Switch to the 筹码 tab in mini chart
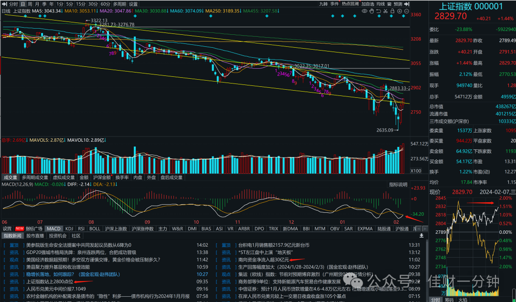This screenshot has height=302, width=516. (449, 299)
